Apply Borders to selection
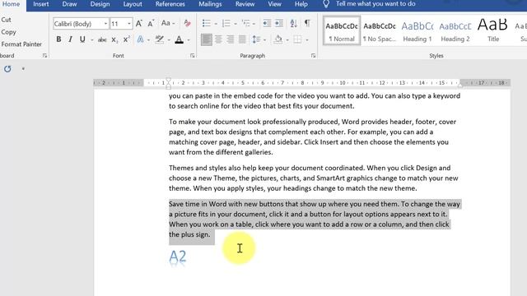The height and width of the screenshot is (296, 527). point(297,39)
